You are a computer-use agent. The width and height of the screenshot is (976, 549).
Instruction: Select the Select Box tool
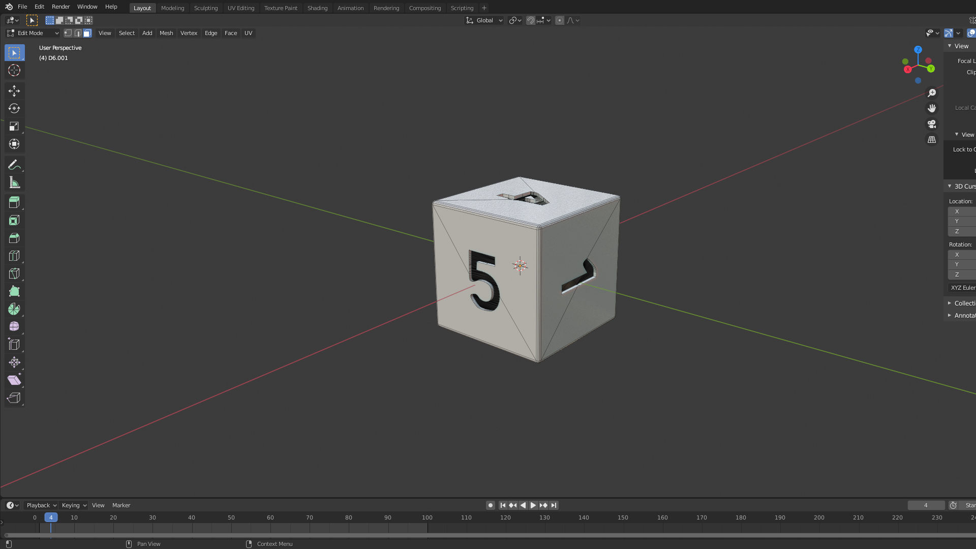14,53
